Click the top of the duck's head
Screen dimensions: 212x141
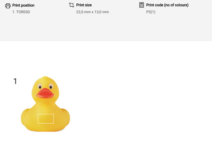click(45, 79)
